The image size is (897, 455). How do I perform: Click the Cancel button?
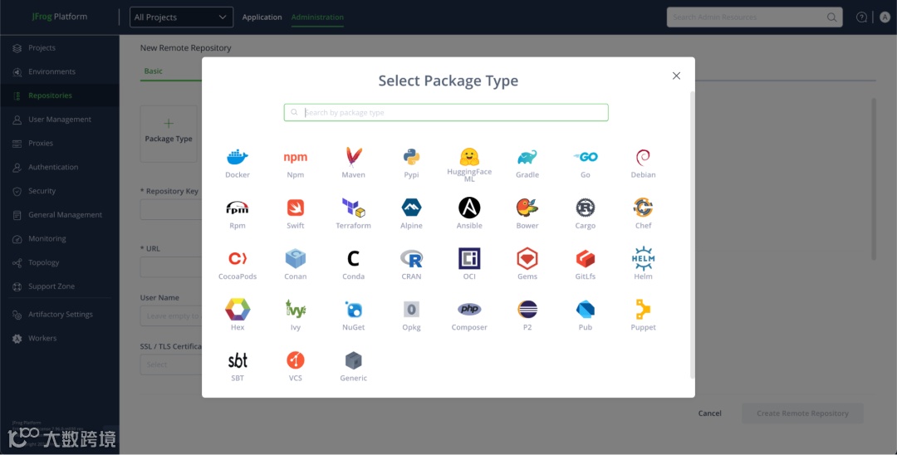709,413
